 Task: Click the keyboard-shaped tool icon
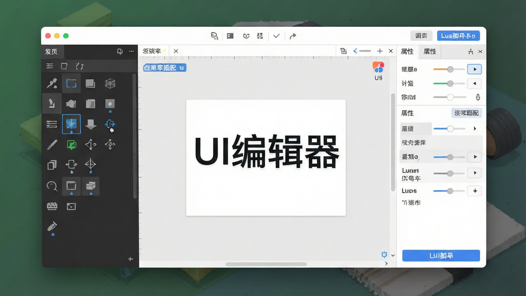coord(52,206)
